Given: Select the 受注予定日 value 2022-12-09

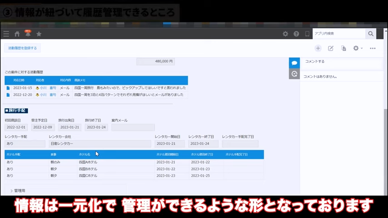Looking at the screenshot, I should point(43,127).
